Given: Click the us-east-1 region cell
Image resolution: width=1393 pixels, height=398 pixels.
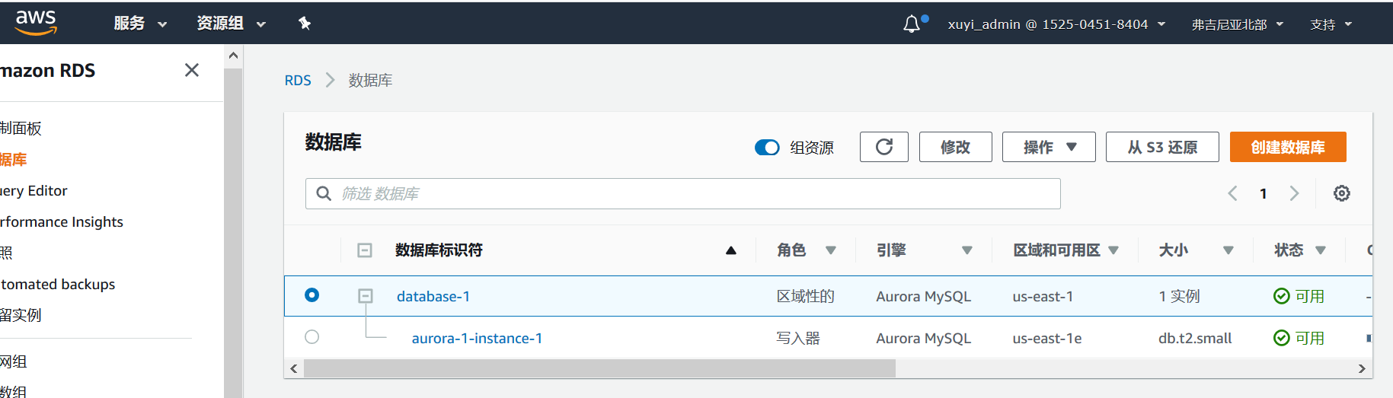Looking at the screenshot, I should pos(1043,296).
